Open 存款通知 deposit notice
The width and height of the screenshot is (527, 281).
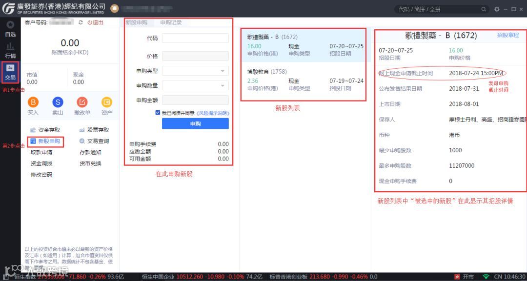pyautogui.click(x=90, y=152)
